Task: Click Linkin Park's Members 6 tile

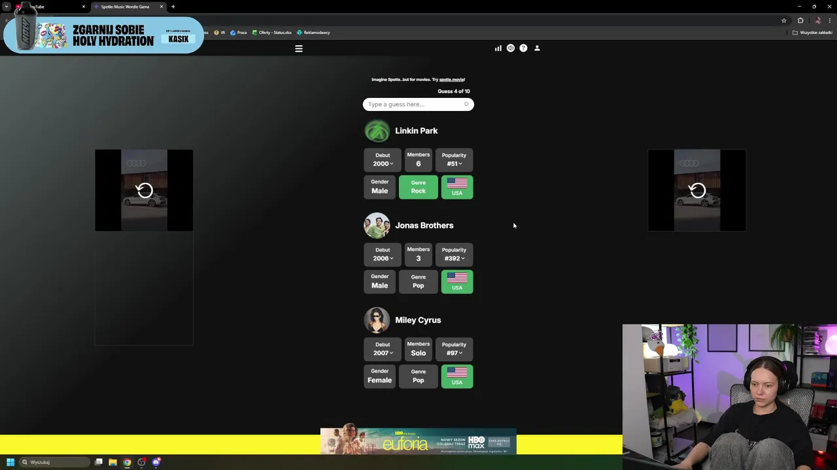Action: pyautogui.click(x=418, y=160)
